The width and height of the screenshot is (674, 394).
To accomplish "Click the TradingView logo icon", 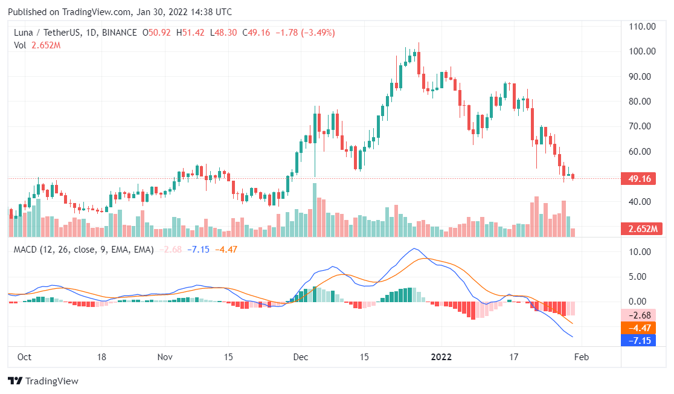I will (14, 381).
